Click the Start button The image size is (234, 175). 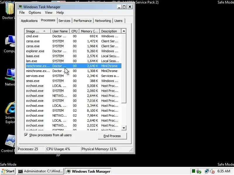pos(8,171)
